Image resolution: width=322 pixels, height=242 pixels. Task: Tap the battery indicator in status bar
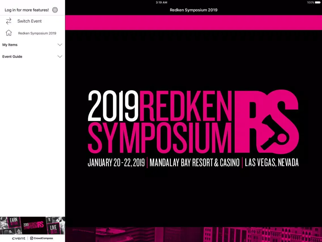click(317, 3)
